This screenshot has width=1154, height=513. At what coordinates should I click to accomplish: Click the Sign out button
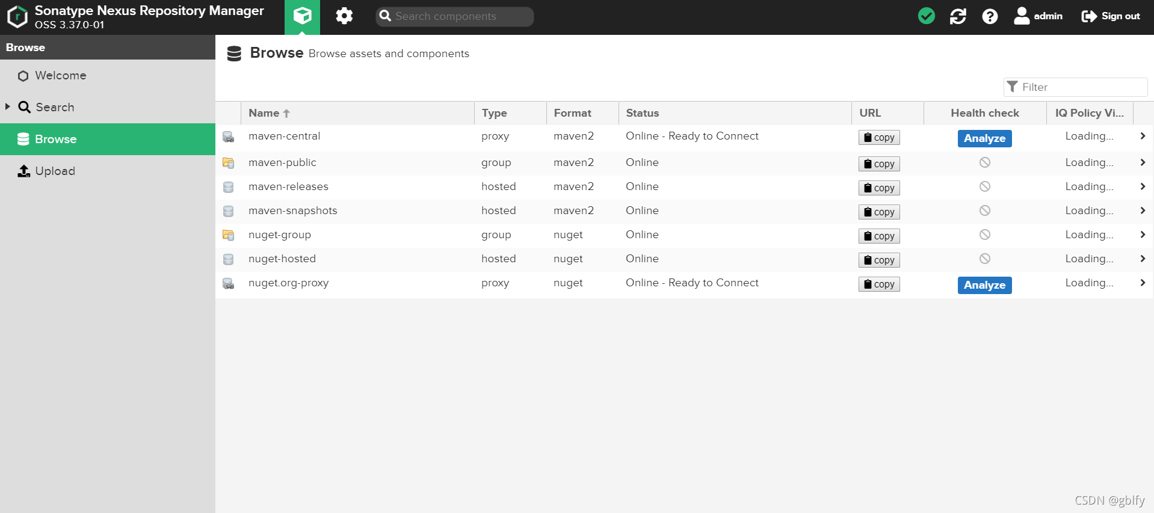[1111, 16]
